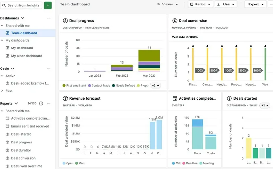The image size is (273, 170).
Task: Click the reports count info icon
Action: (41, 103)
